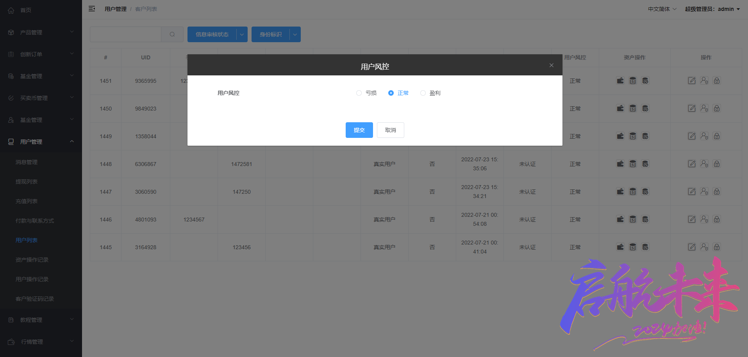Expand the 创新订单 sidebar menu
This screenshot has width=748, height=357.
pyautogui.click(x=41, y=54)
